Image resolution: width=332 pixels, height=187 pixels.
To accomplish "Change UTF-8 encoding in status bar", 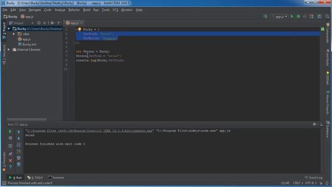I will 311,183.
